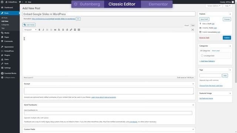Collapse the Publish panel
Screen dimensions: 237x133
pos(230,14)
